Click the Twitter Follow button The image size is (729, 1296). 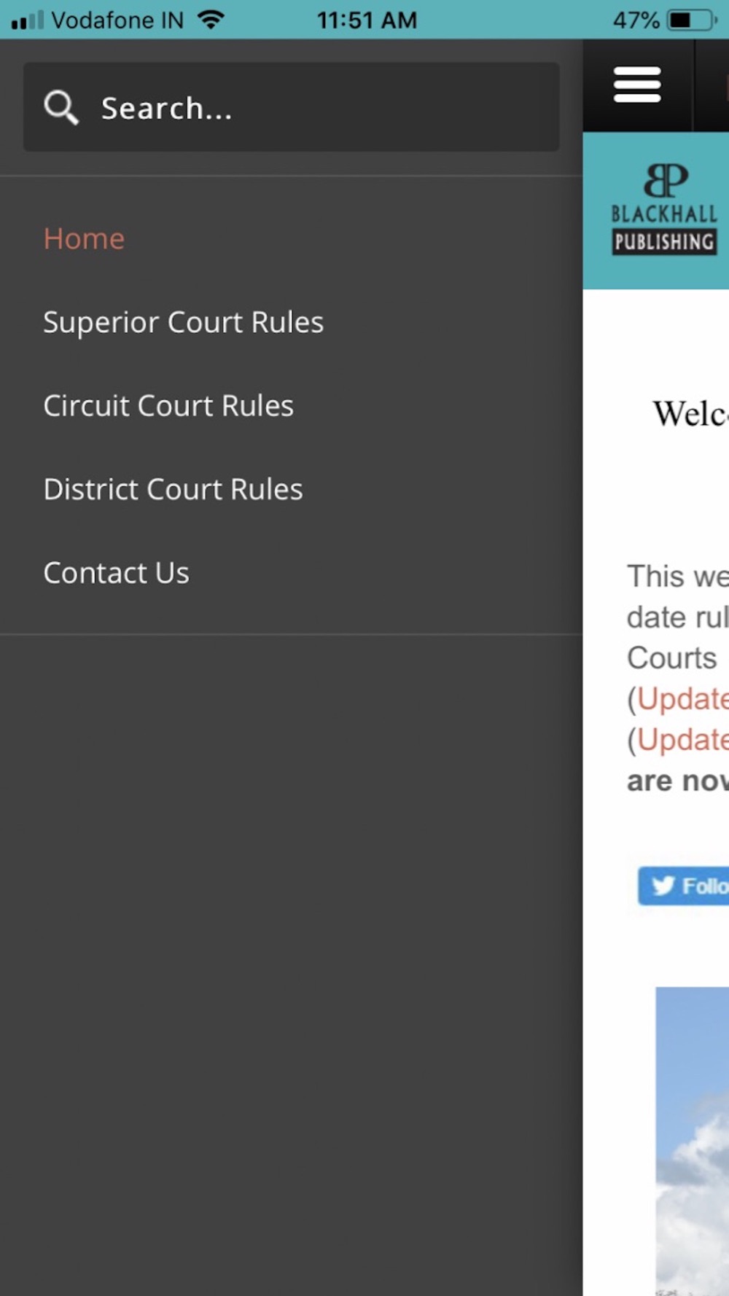683,886
